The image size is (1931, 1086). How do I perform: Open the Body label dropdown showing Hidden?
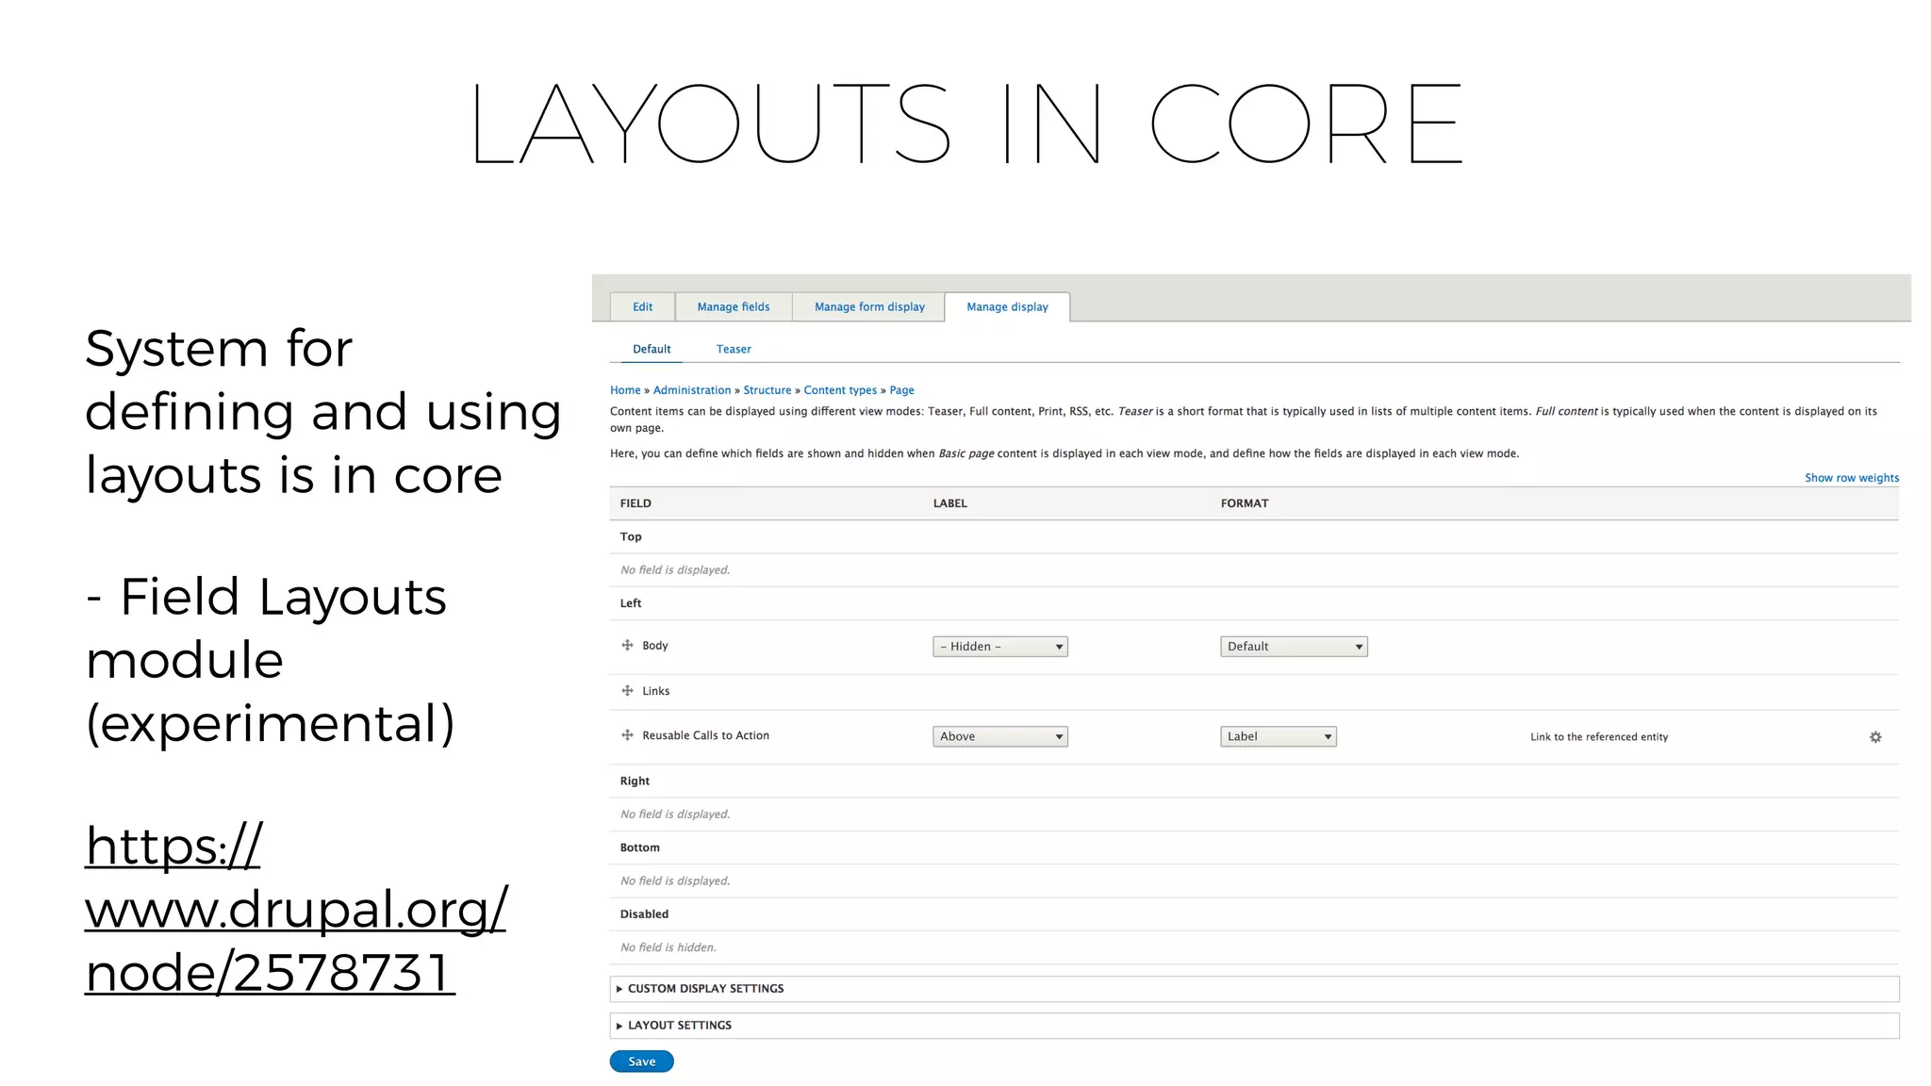pyautogui.click(x=1000, y=646)
